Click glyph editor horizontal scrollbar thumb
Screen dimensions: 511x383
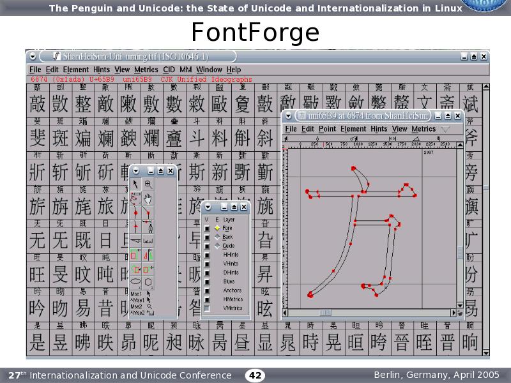point(326,313)
